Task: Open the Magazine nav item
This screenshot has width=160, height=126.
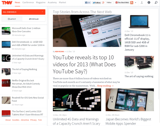Action: coord(41,2)
